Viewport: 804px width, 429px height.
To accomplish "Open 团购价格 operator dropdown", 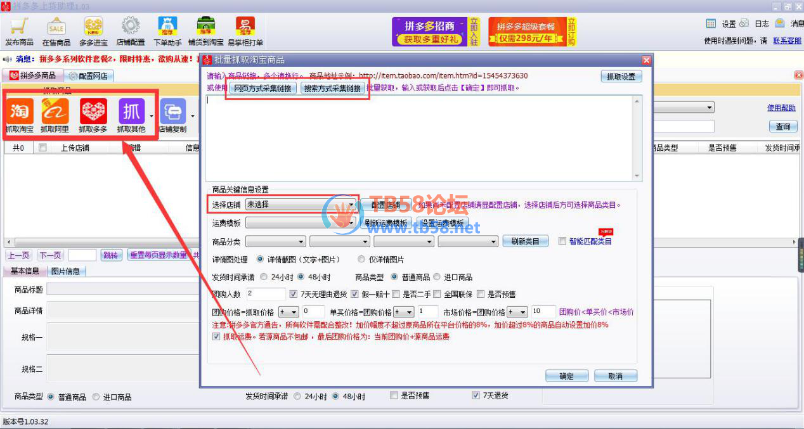I will 289,312.
